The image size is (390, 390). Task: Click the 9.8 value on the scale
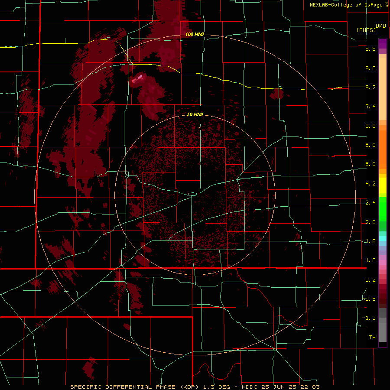pos(370,49)
